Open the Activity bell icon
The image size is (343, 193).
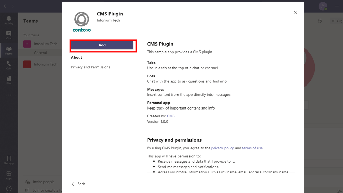click(9, 20)
